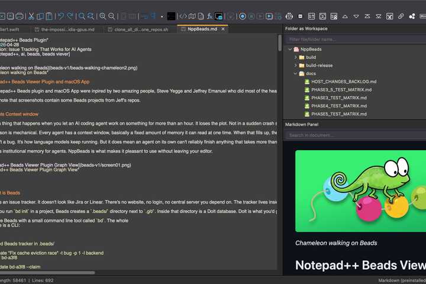Image resolution: width=426 pixels, height=284 pixels.
Task: Collapse the docs folder
Action: (x=295, y=73)
